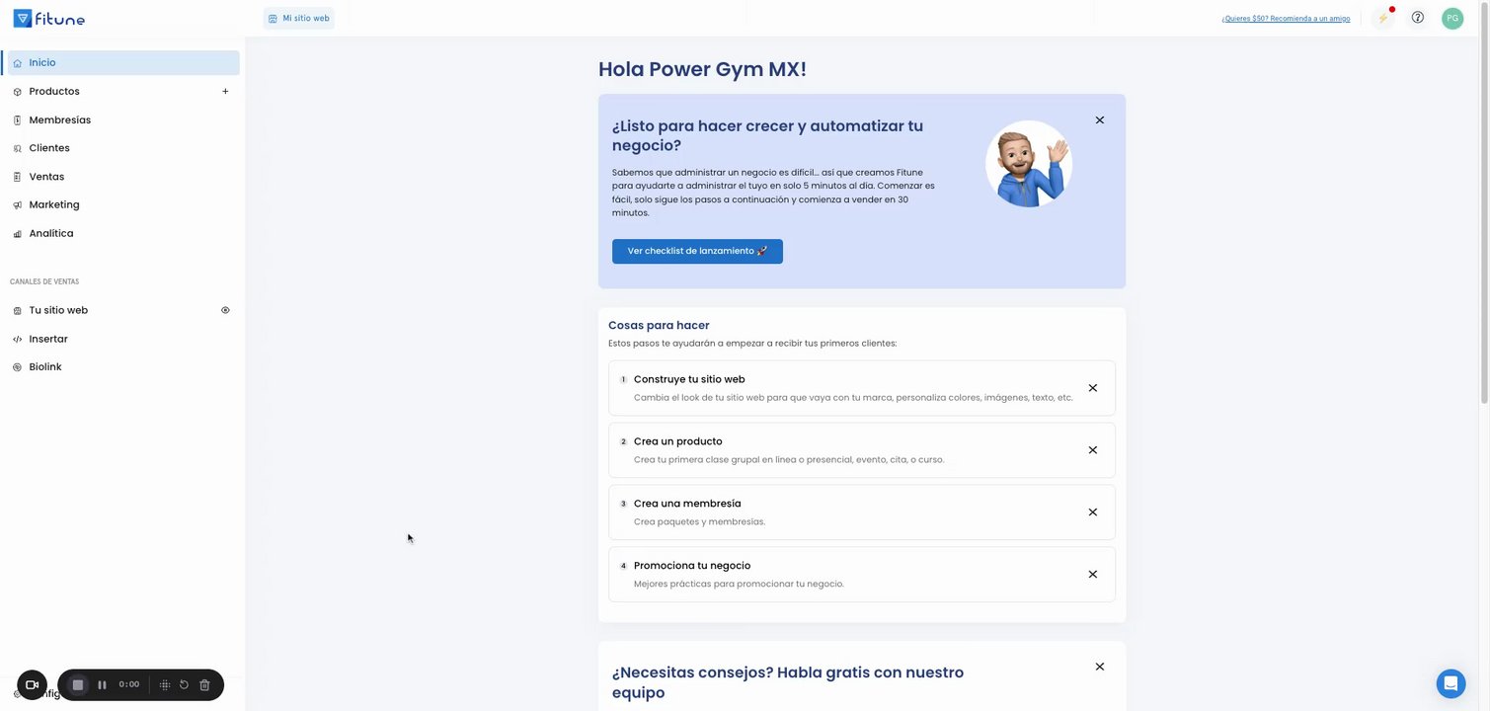The height and width of the screenshot is (711, 1490).
Task: Close the welcome banner
Action: tap(1100, 120)
